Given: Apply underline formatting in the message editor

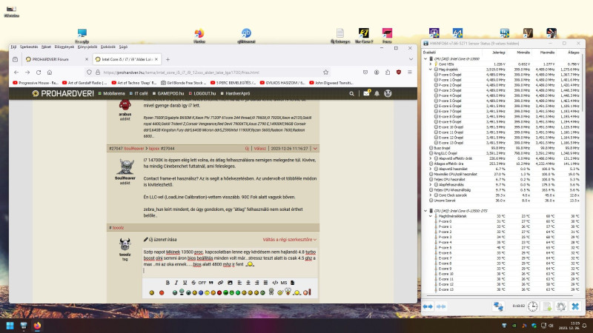Looking at the screenshot, I should coord(185,283).
